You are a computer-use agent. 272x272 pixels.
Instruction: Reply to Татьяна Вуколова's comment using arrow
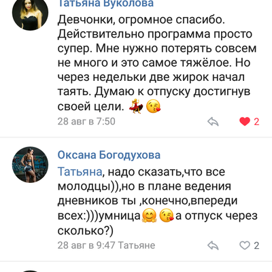click(213, 122)
